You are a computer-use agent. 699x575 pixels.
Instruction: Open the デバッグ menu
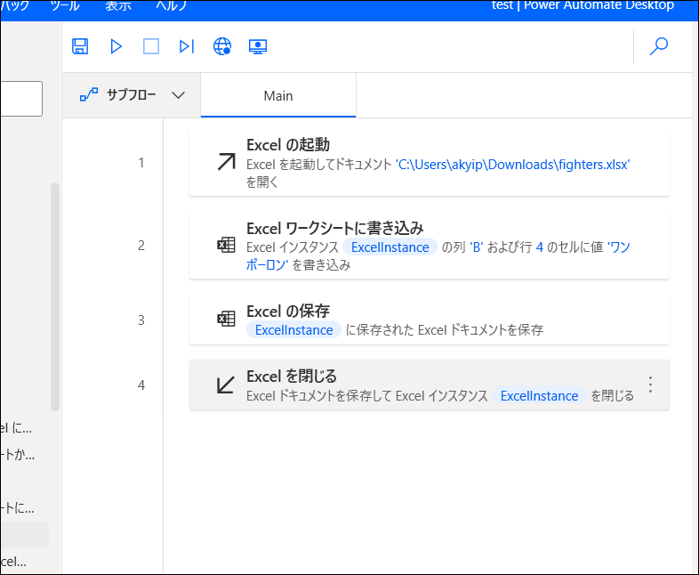pos(15,6)
